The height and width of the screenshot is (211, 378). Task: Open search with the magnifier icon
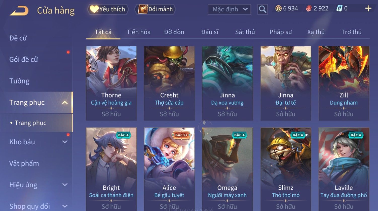tap(262, 9)
